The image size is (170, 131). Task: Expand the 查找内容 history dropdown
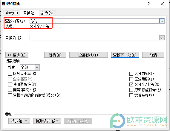(x=162, y=21)
